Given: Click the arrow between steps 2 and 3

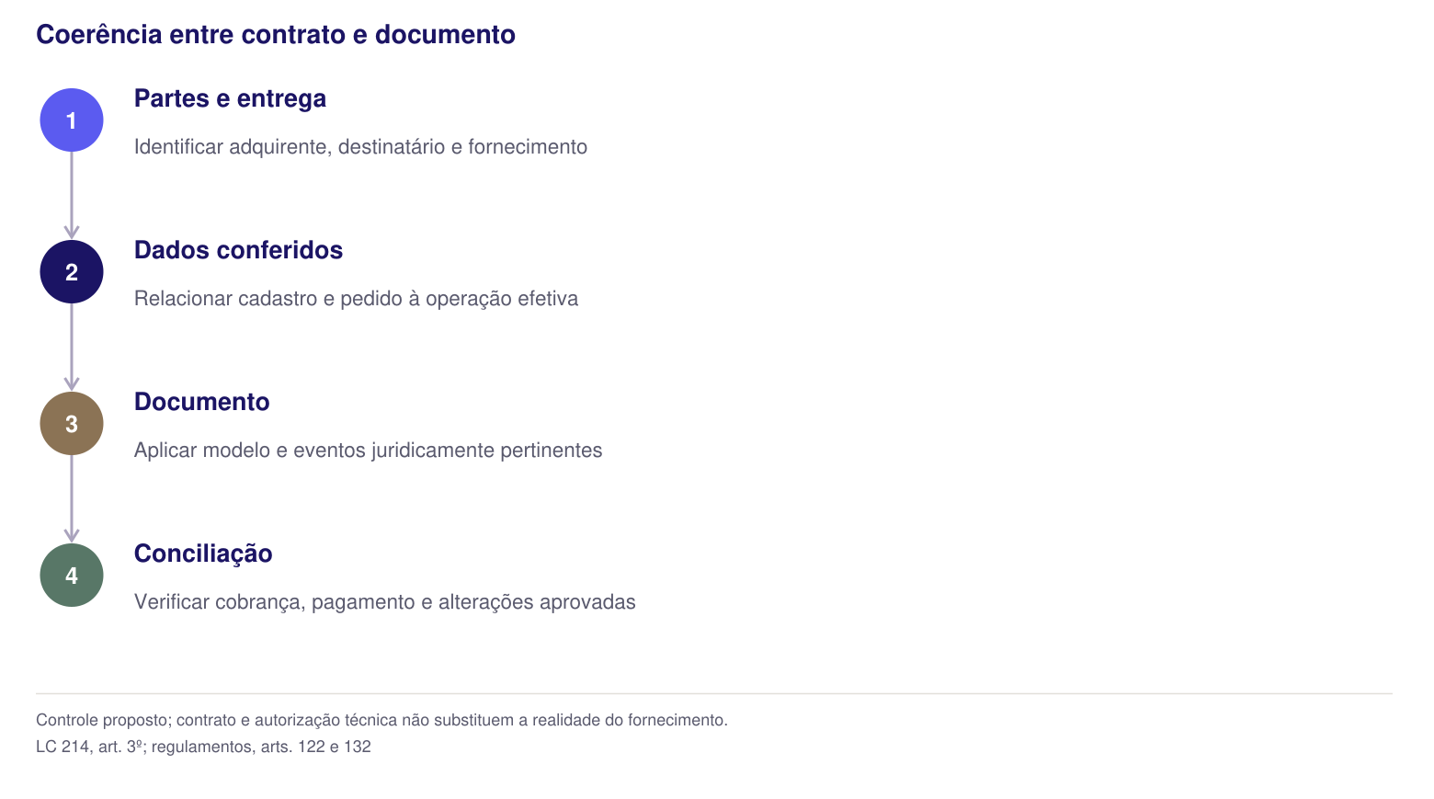Looking at the screenshot, I should pos(72,348).
